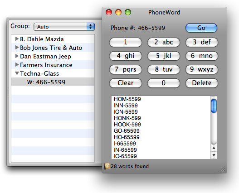239x193 pixels.
Task: Click the Delete button on keypad
Action: pos(202,83)
